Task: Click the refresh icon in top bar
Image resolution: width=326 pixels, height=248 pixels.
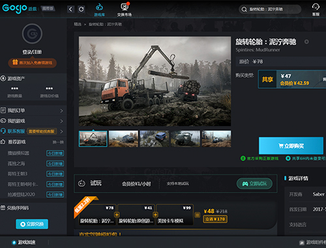Action: pos(81,9)
